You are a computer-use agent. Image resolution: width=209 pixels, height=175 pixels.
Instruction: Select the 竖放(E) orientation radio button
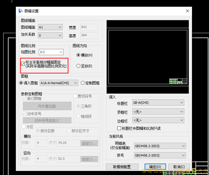pyautogui.click(x=78, y=66)
